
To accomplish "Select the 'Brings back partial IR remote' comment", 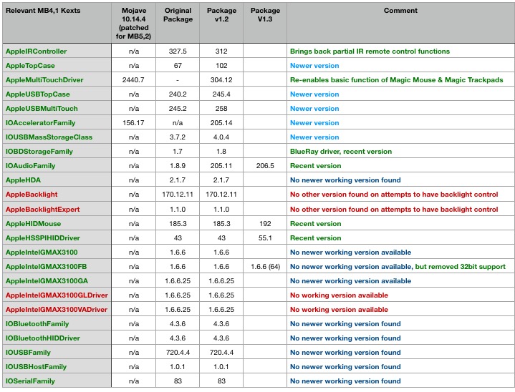I will [x=370, y=52].
